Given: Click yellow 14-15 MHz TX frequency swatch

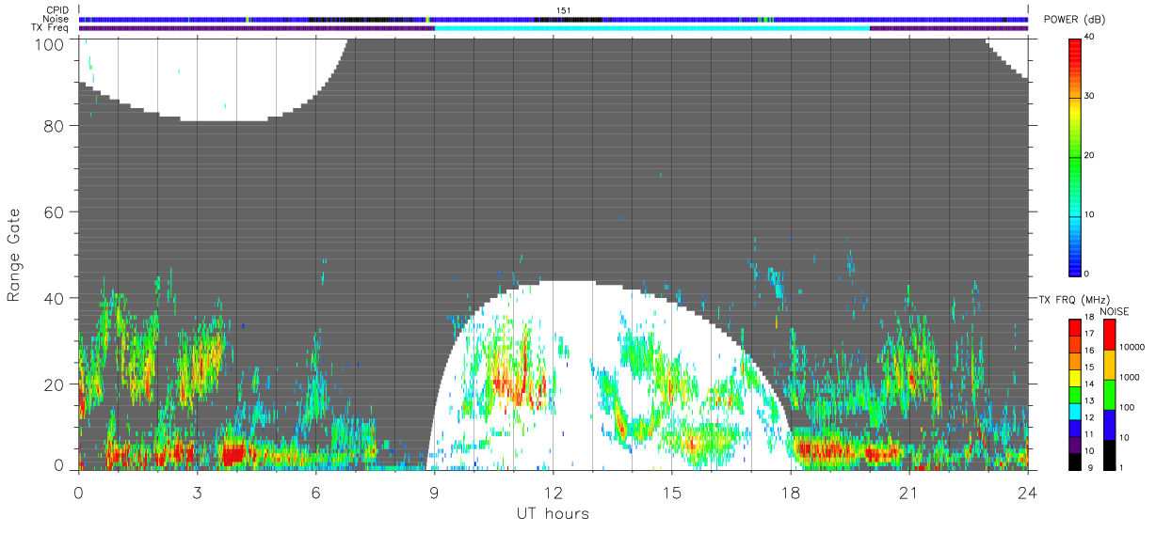Looking at the screenshot, I should (x=1075, y=378).
